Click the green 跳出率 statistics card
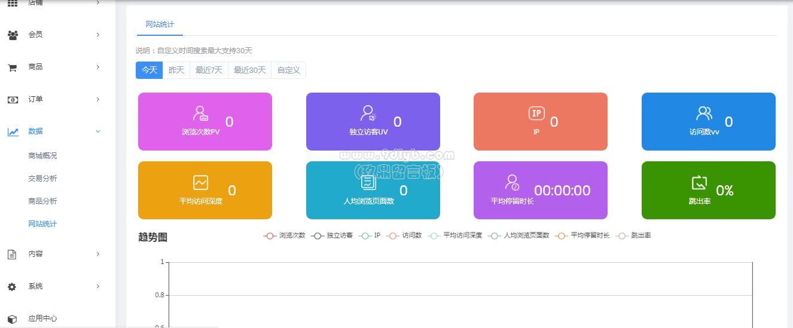793x328 pixels. pyautogui.click(x=708, y=190)
